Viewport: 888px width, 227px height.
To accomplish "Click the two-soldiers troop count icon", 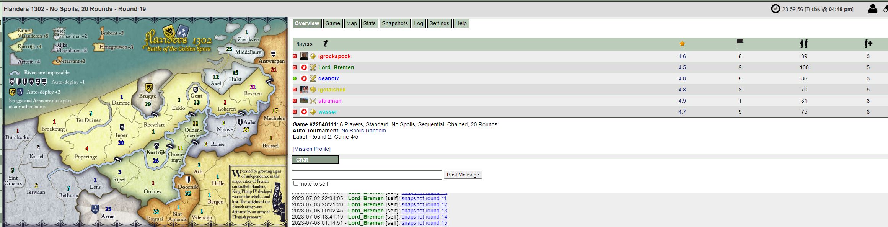I will tap(804, 44).
